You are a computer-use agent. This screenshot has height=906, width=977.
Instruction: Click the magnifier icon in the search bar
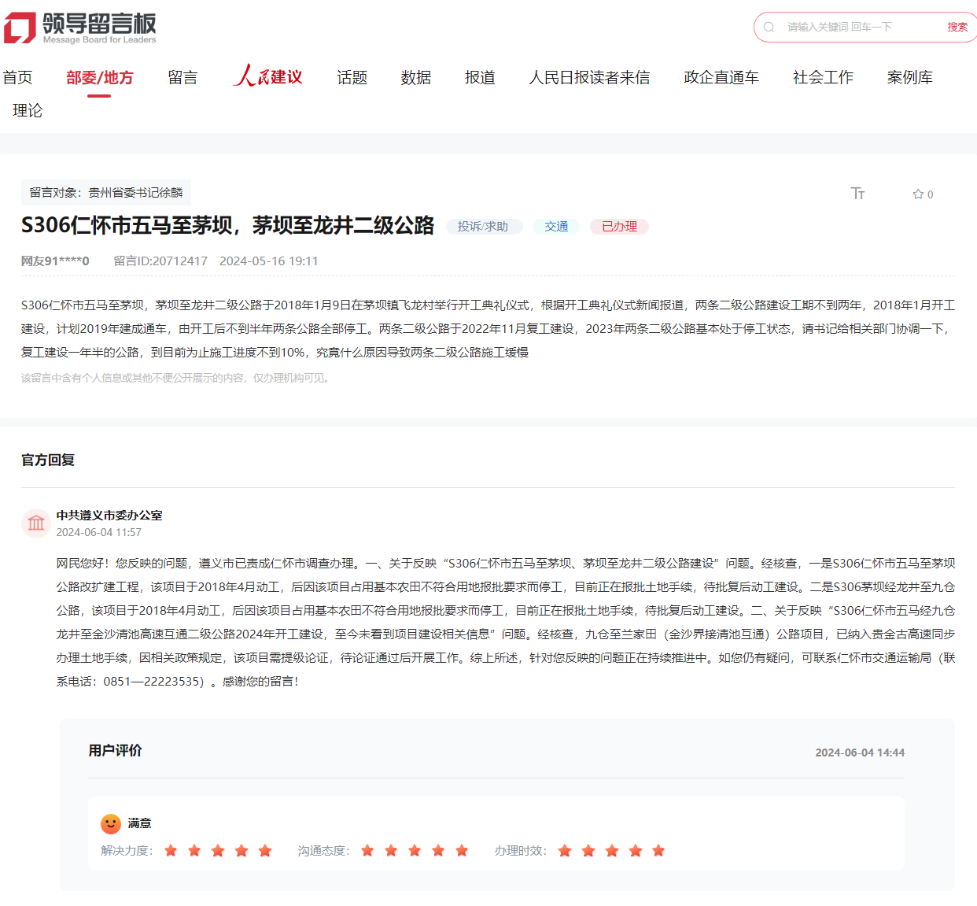[769, 27]
